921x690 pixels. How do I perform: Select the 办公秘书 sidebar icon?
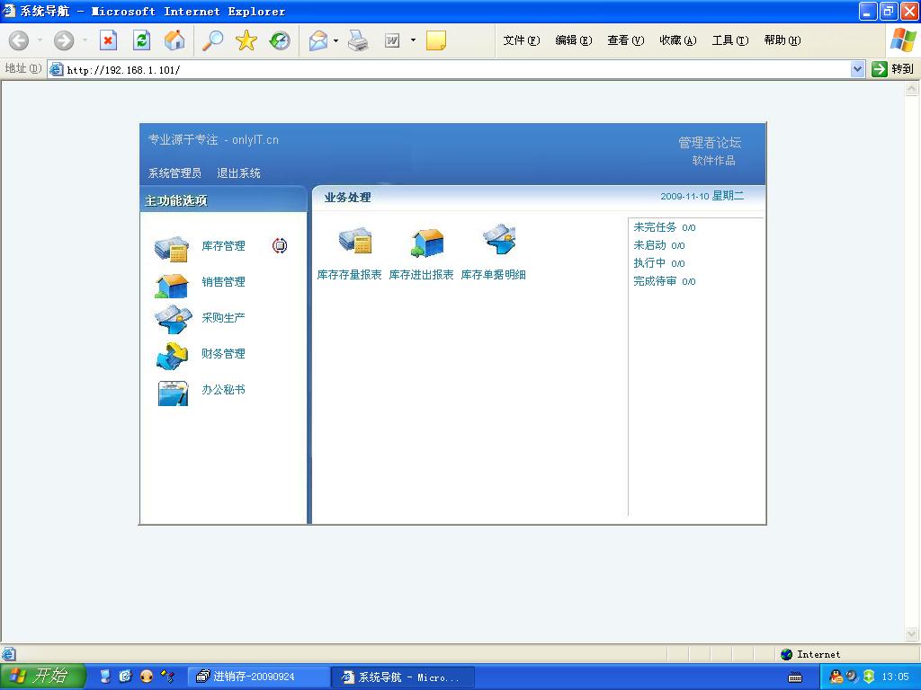coord(172,392)
